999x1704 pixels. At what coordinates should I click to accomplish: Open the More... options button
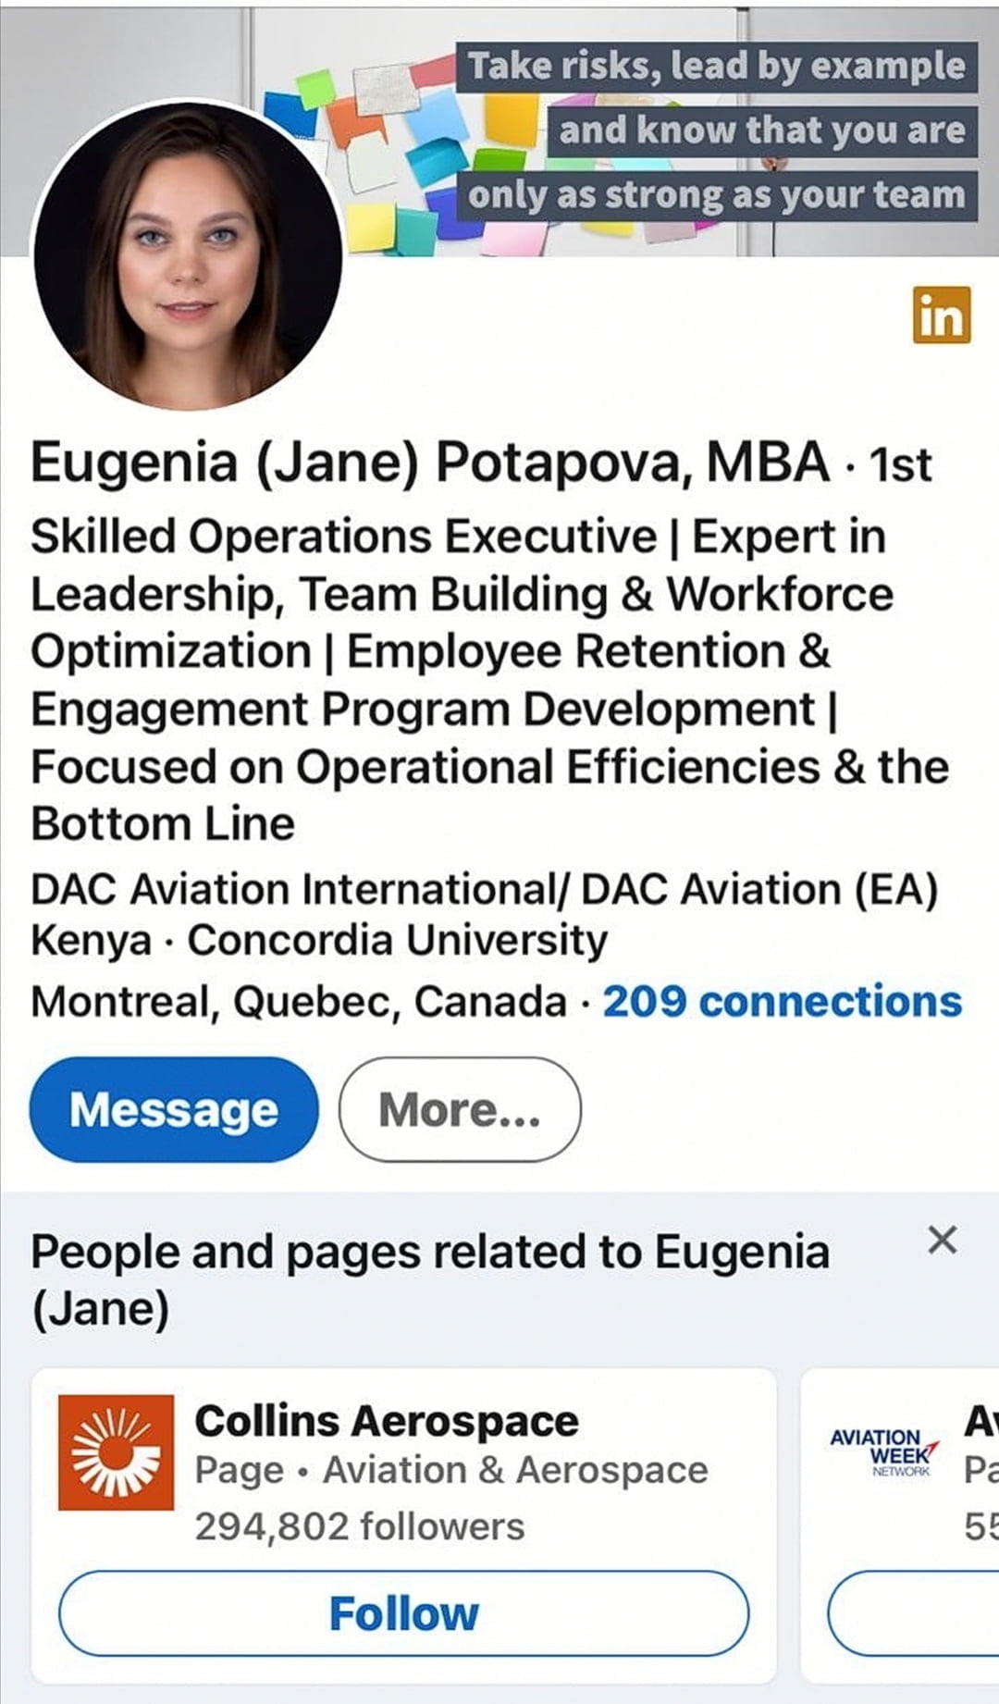[x=460, y=1109]
